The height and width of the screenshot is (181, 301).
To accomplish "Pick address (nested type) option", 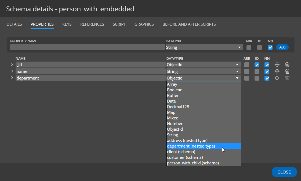I will (204, 141).
